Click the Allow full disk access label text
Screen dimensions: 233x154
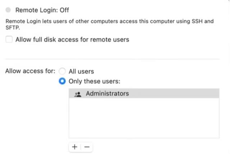pyautogui.click(x=72, y=40)
